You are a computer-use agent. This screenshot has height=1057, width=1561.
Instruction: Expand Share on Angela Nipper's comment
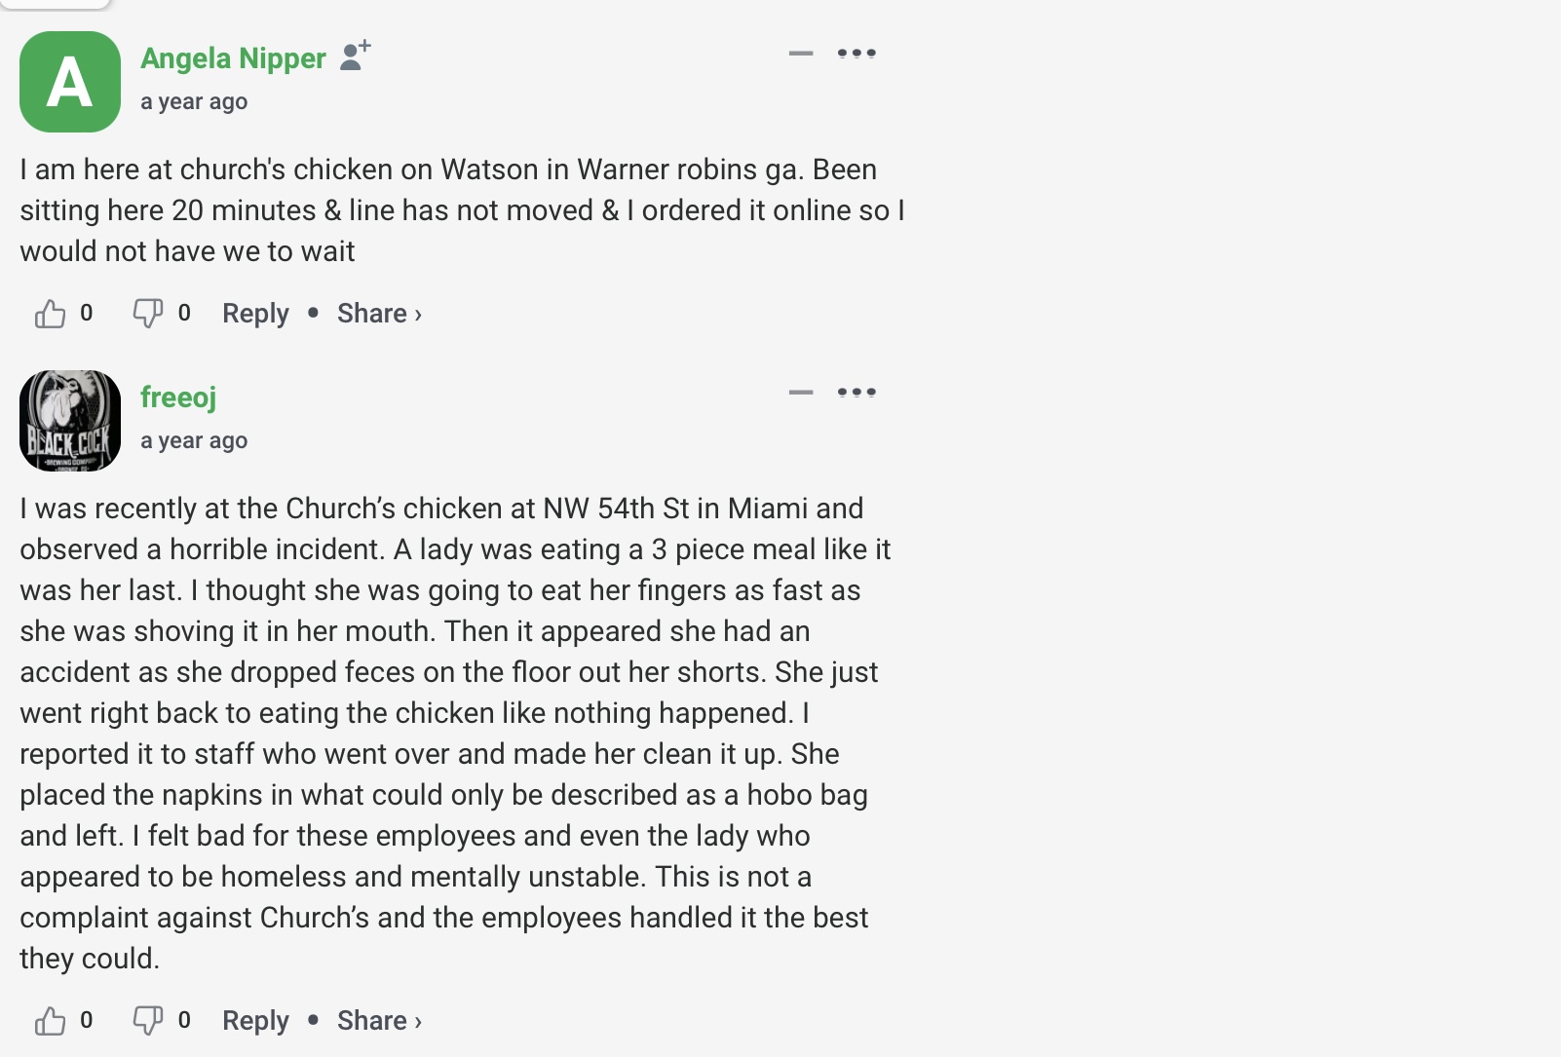click(379, 314)
